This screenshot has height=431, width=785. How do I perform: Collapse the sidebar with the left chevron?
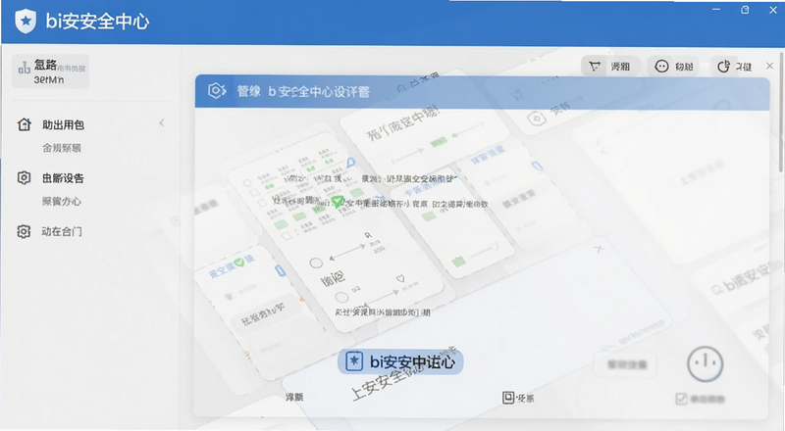162,123
